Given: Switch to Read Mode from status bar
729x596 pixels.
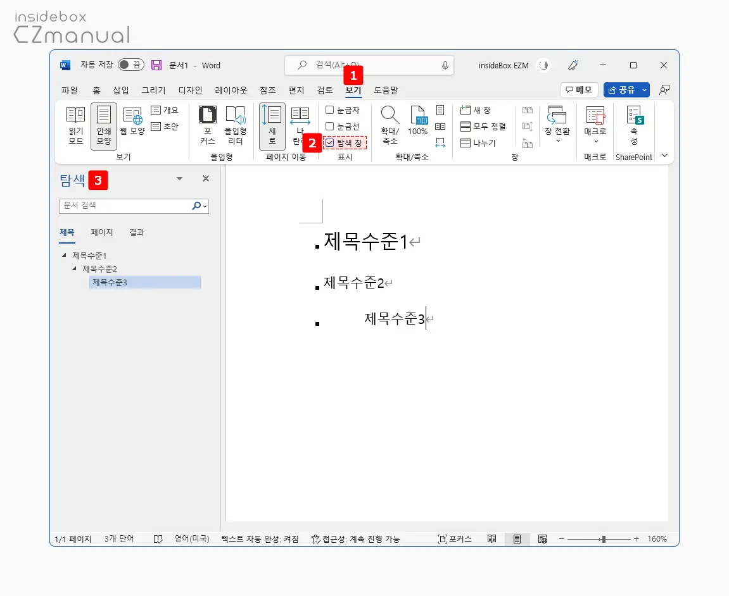Looking at the screenshot, I should click(x=492, y=539).
